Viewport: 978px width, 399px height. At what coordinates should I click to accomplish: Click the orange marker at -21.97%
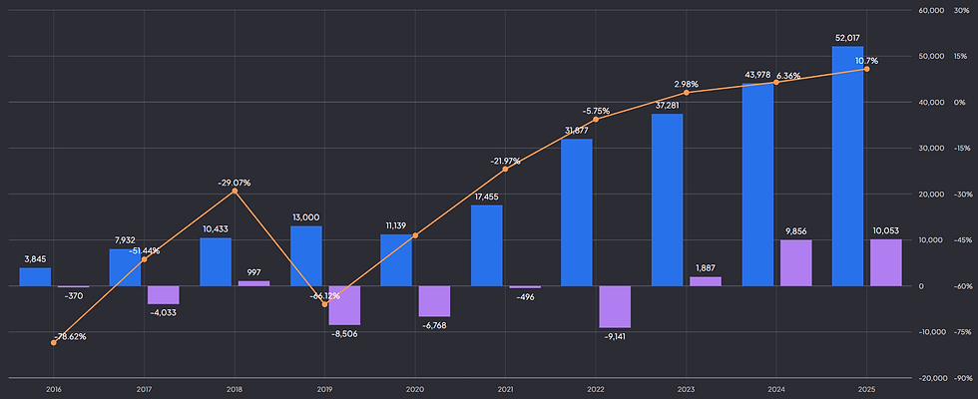pyautogui.click(x=505, y=169)
